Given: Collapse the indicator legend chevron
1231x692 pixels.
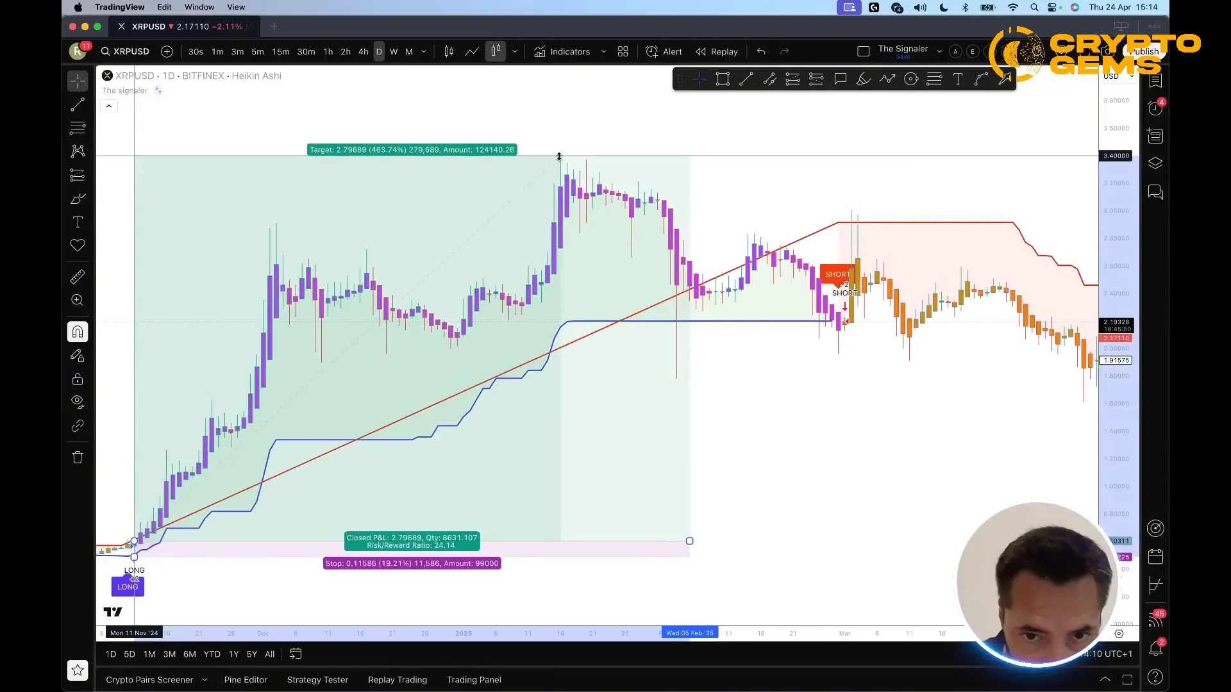Looking at the screenshot, I should [109, 106].
